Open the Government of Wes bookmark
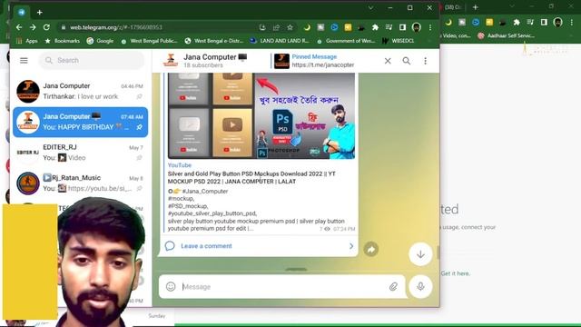The width and height of the screenshot is (581, 327). (346, 41)
